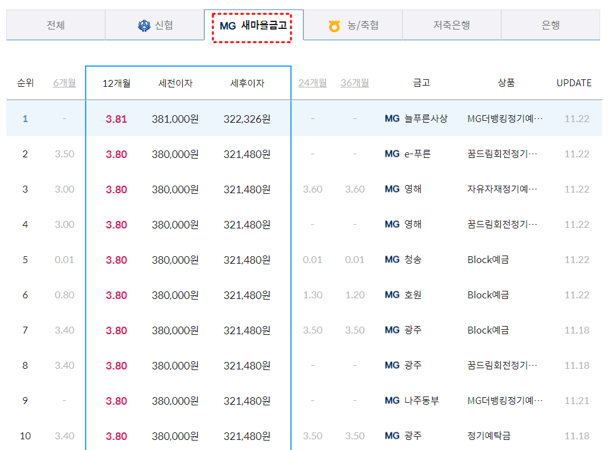Viewport: 609px width, 450px height.
Task: Open the 자유자재정기예 product
Action: 502,189
